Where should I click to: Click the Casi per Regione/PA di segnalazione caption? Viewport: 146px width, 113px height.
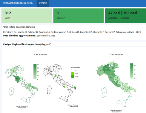[116, 111]
